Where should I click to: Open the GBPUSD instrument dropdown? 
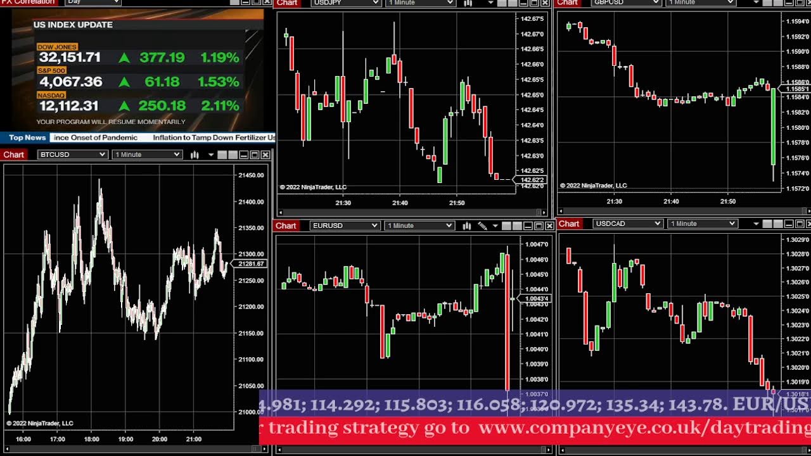coord(626,3)
